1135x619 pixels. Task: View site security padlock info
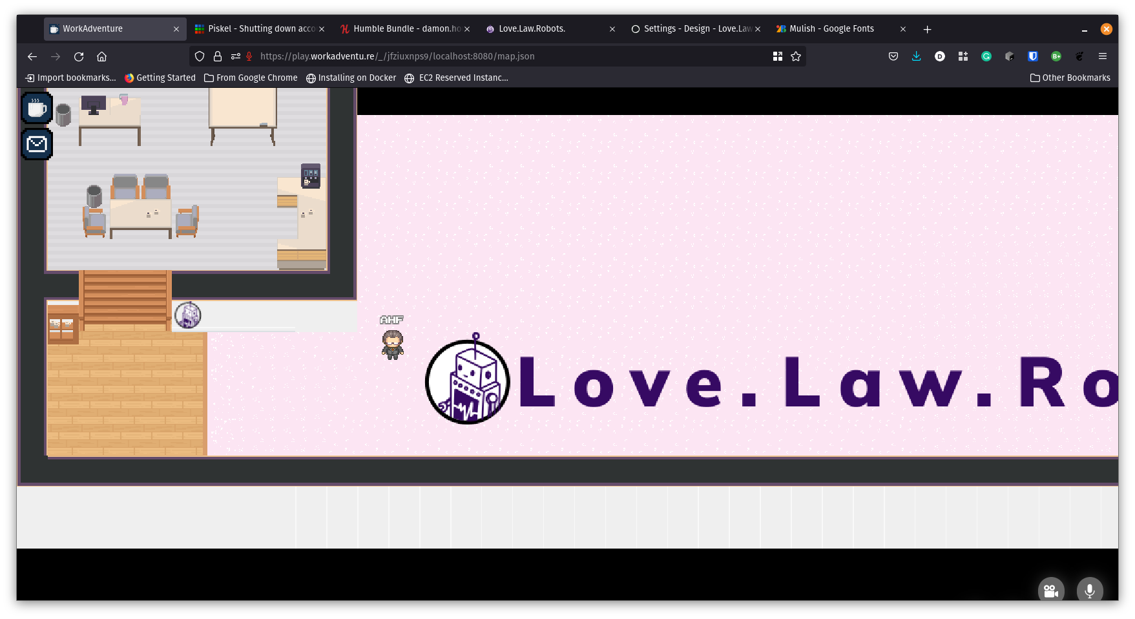(218, 56)
